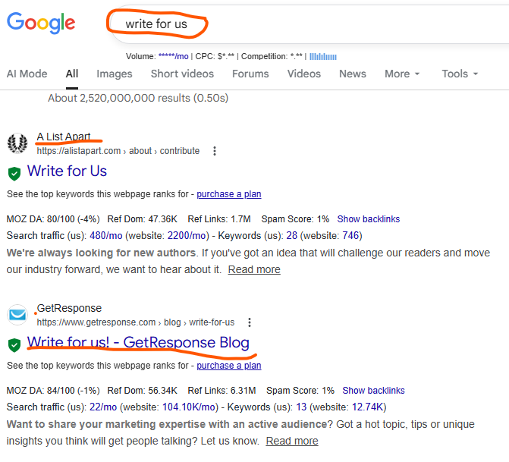Click Read more under GetResponse snippet
509x462 pixels.
click(x=292, y=441)
